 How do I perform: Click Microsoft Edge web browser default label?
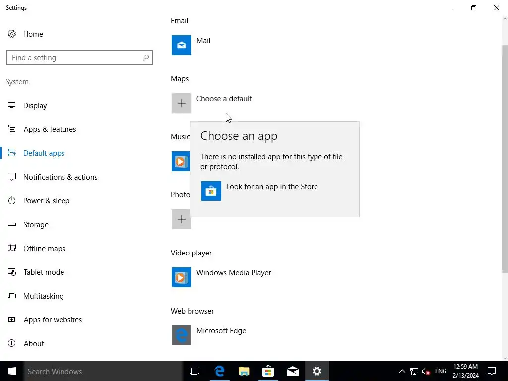tap(221, 331)
